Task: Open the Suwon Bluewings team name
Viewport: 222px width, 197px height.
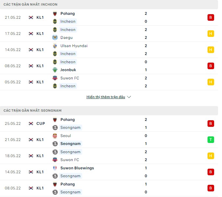Action: pos(77,168)
